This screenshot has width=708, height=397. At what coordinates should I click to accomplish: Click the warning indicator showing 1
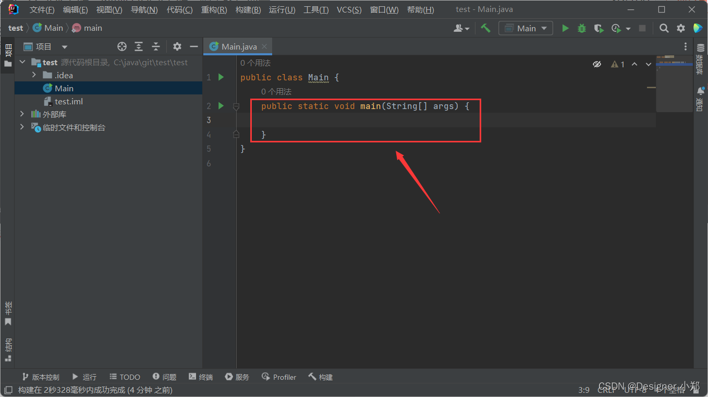(x=618, y=64)
